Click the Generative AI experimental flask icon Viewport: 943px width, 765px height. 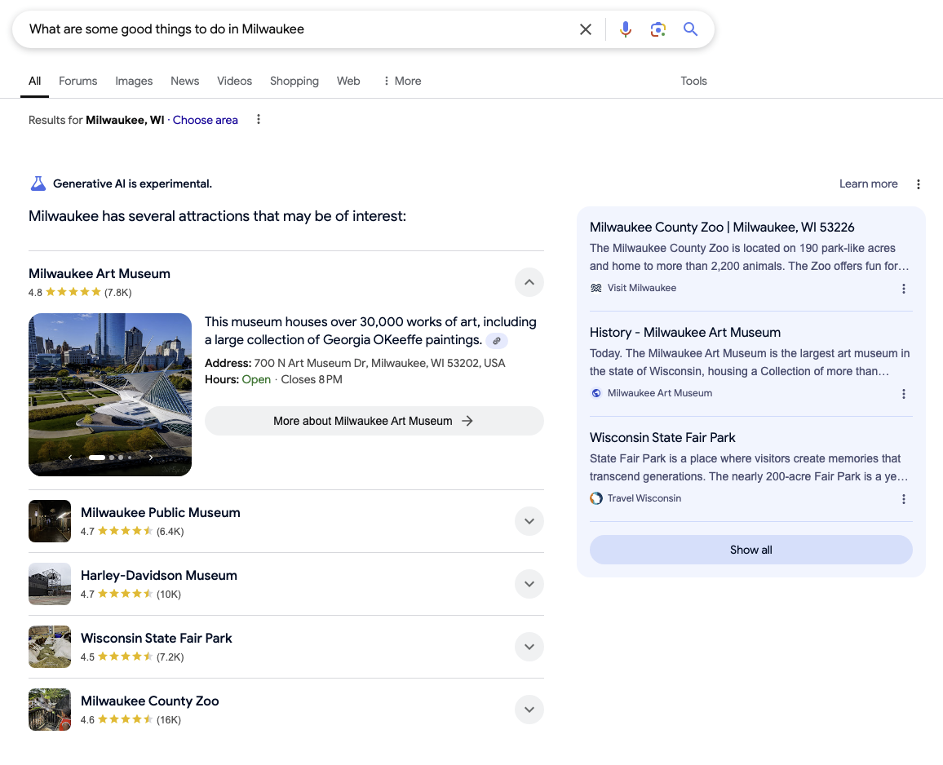tap(38, 184)
